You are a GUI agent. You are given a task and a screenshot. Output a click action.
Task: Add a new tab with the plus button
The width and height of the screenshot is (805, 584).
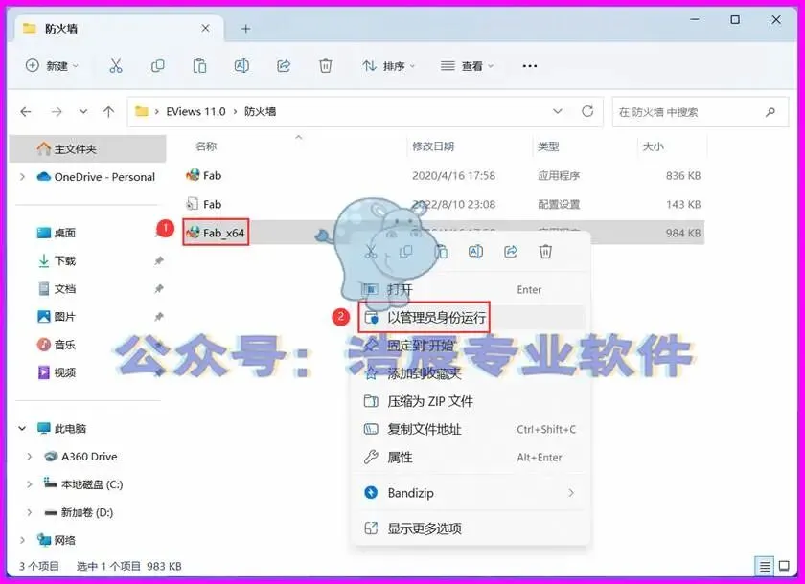point(246,29)
